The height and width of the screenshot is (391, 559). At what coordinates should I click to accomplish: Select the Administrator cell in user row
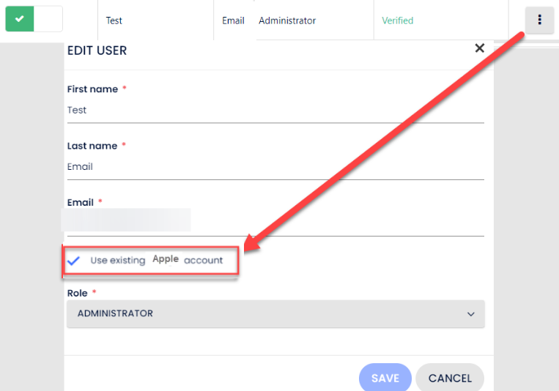(287, 21)
